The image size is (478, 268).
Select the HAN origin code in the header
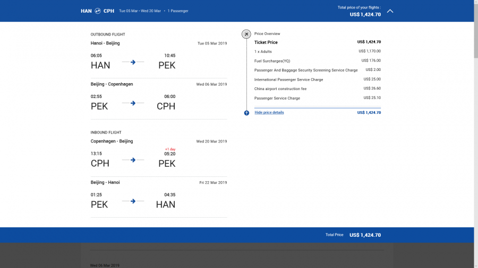click(x=86, y=11)
